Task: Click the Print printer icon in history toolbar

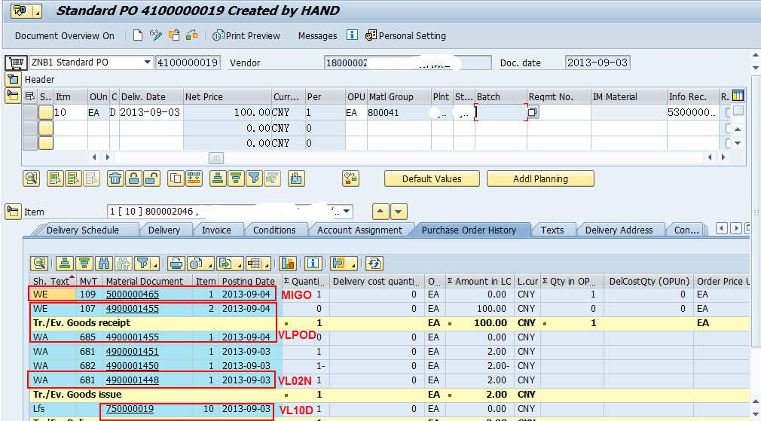Action: pyautogui.click(x=176, y=264)
